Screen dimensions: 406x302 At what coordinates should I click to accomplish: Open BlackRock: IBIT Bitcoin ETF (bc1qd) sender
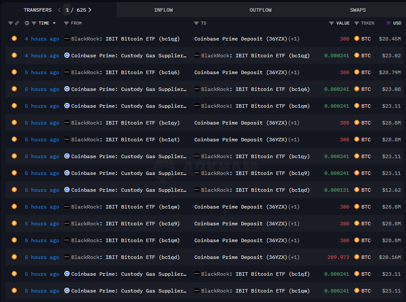point(125,257)
